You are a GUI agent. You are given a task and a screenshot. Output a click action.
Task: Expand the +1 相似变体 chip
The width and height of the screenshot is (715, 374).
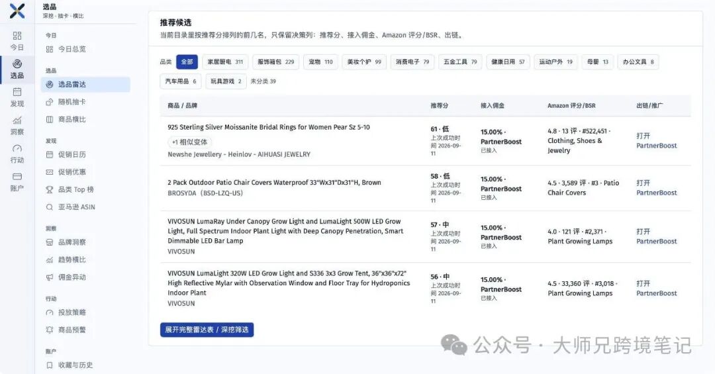190,142
